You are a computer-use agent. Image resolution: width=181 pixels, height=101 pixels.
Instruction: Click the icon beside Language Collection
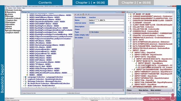(x=25, y=77)
